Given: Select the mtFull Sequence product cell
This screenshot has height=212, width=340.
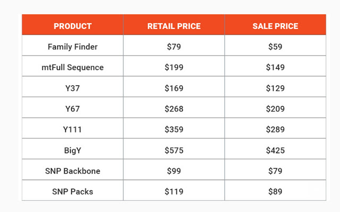Looking at the screenshot, I should [73, 67].
